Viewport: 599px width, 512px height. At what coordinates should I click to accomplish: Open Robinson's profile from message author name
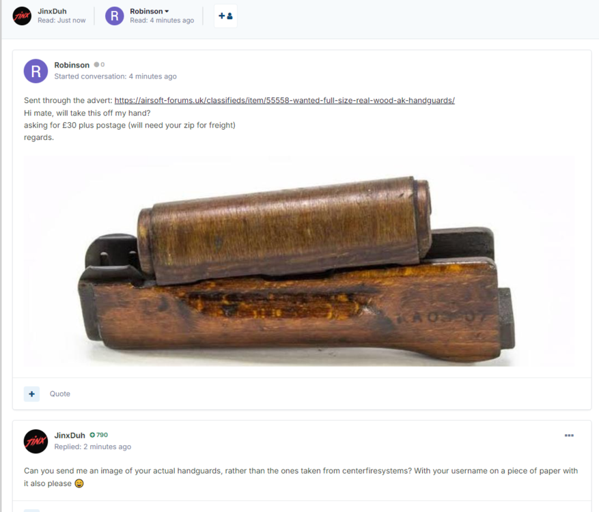72,65
